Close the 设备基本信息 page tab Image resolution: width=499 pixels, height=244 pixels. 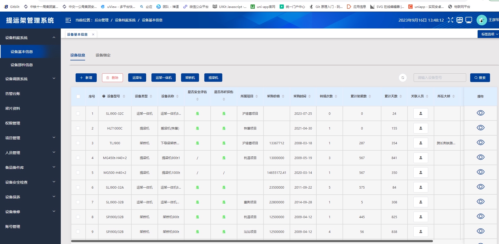pos(93,34)
